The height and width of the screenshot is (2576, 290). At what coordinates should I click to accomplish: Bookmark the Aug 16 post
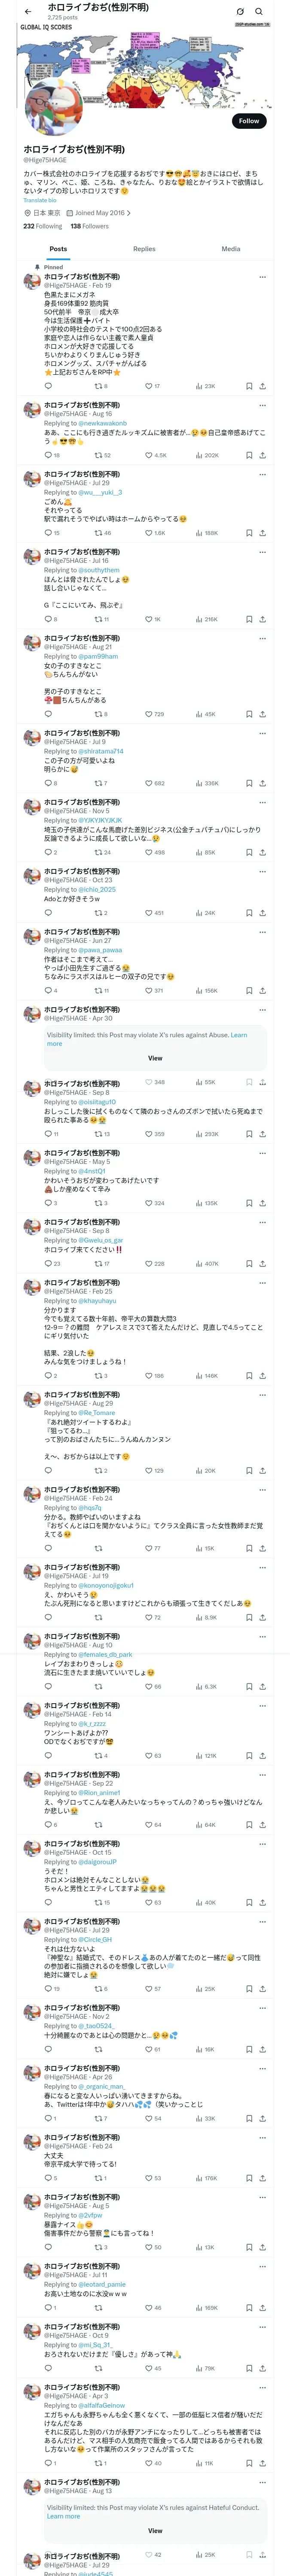click(249, 455)
